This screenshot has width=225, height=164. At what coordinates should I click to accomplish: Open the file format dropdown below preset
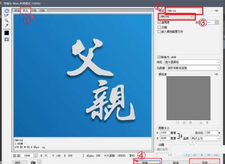click(x=177, y=17)
